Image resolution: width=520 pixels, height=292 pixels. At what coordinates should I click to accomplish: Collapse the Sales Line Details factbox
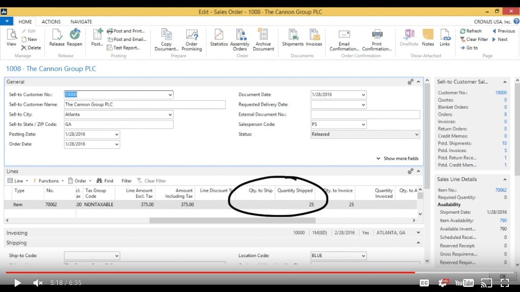(x=505, y=179)
